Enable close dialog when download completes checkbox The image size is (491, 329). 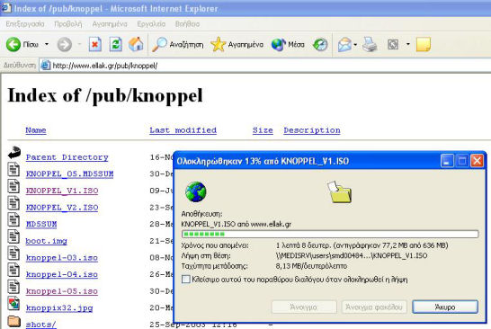[185, 280]
